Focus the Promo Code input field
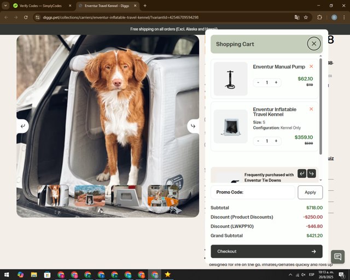 coord(253,192)
